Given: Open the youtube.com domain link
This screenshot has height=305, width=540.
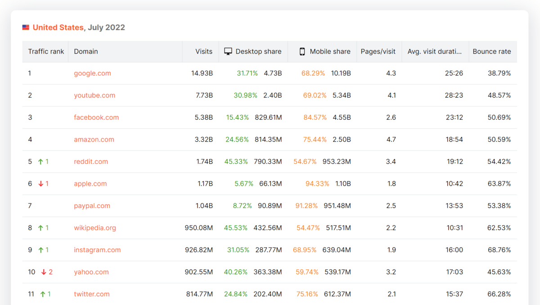Looking at the screenshot, I should [94, 95].
